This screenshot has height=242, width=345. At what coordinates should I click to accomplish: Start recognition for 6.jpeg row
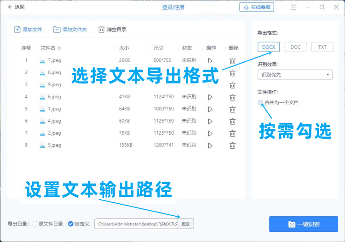pyautogui.click(x=210, y=97)
